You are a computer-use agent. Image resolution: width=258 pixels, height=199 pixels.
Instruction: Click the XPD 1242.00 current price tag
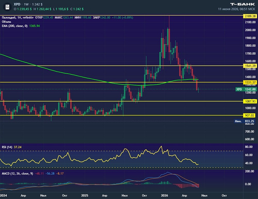[x=246, y=89]
